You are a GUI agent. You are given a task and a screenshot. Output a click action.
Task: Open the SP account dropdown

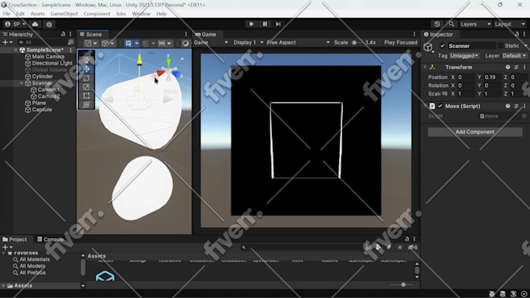[x=16, y=24]
